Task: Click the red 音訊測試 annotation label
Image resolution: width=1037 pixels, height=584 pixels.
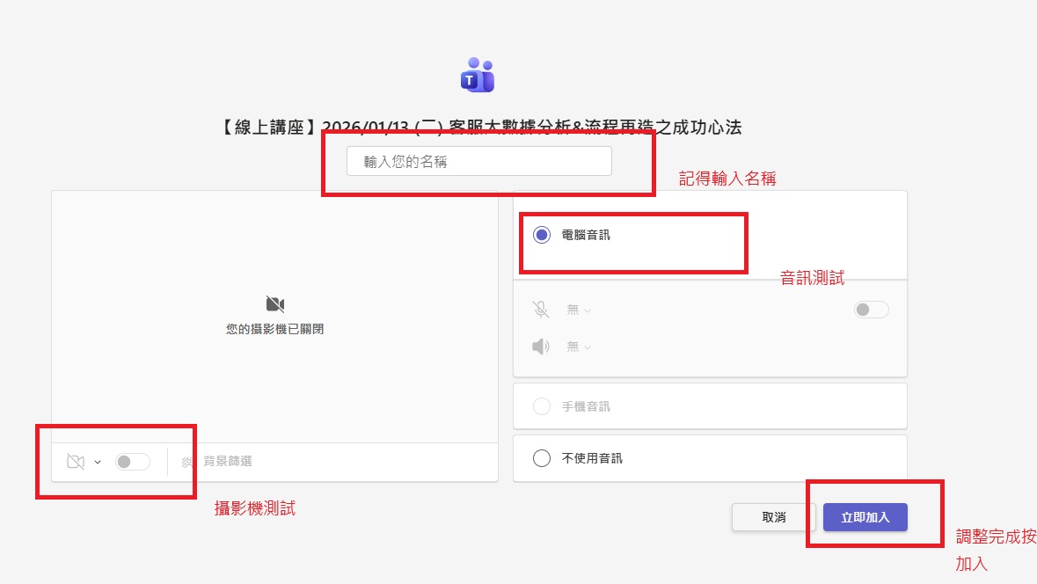Action: click(812, 279)
